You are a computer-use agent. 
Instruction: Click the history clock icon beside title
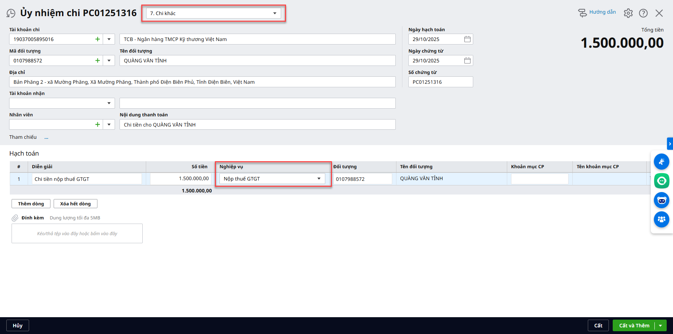[x=11, y=13]
